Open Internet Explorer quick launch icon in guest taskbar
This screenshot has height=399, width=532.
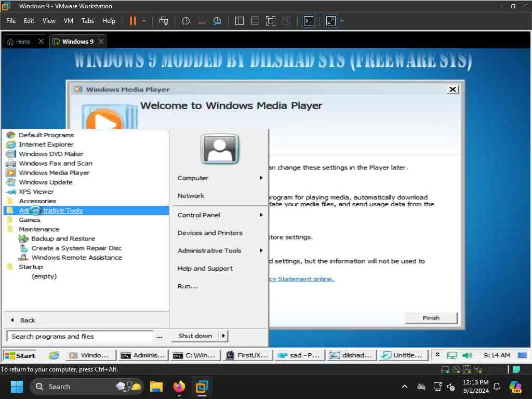54,355
